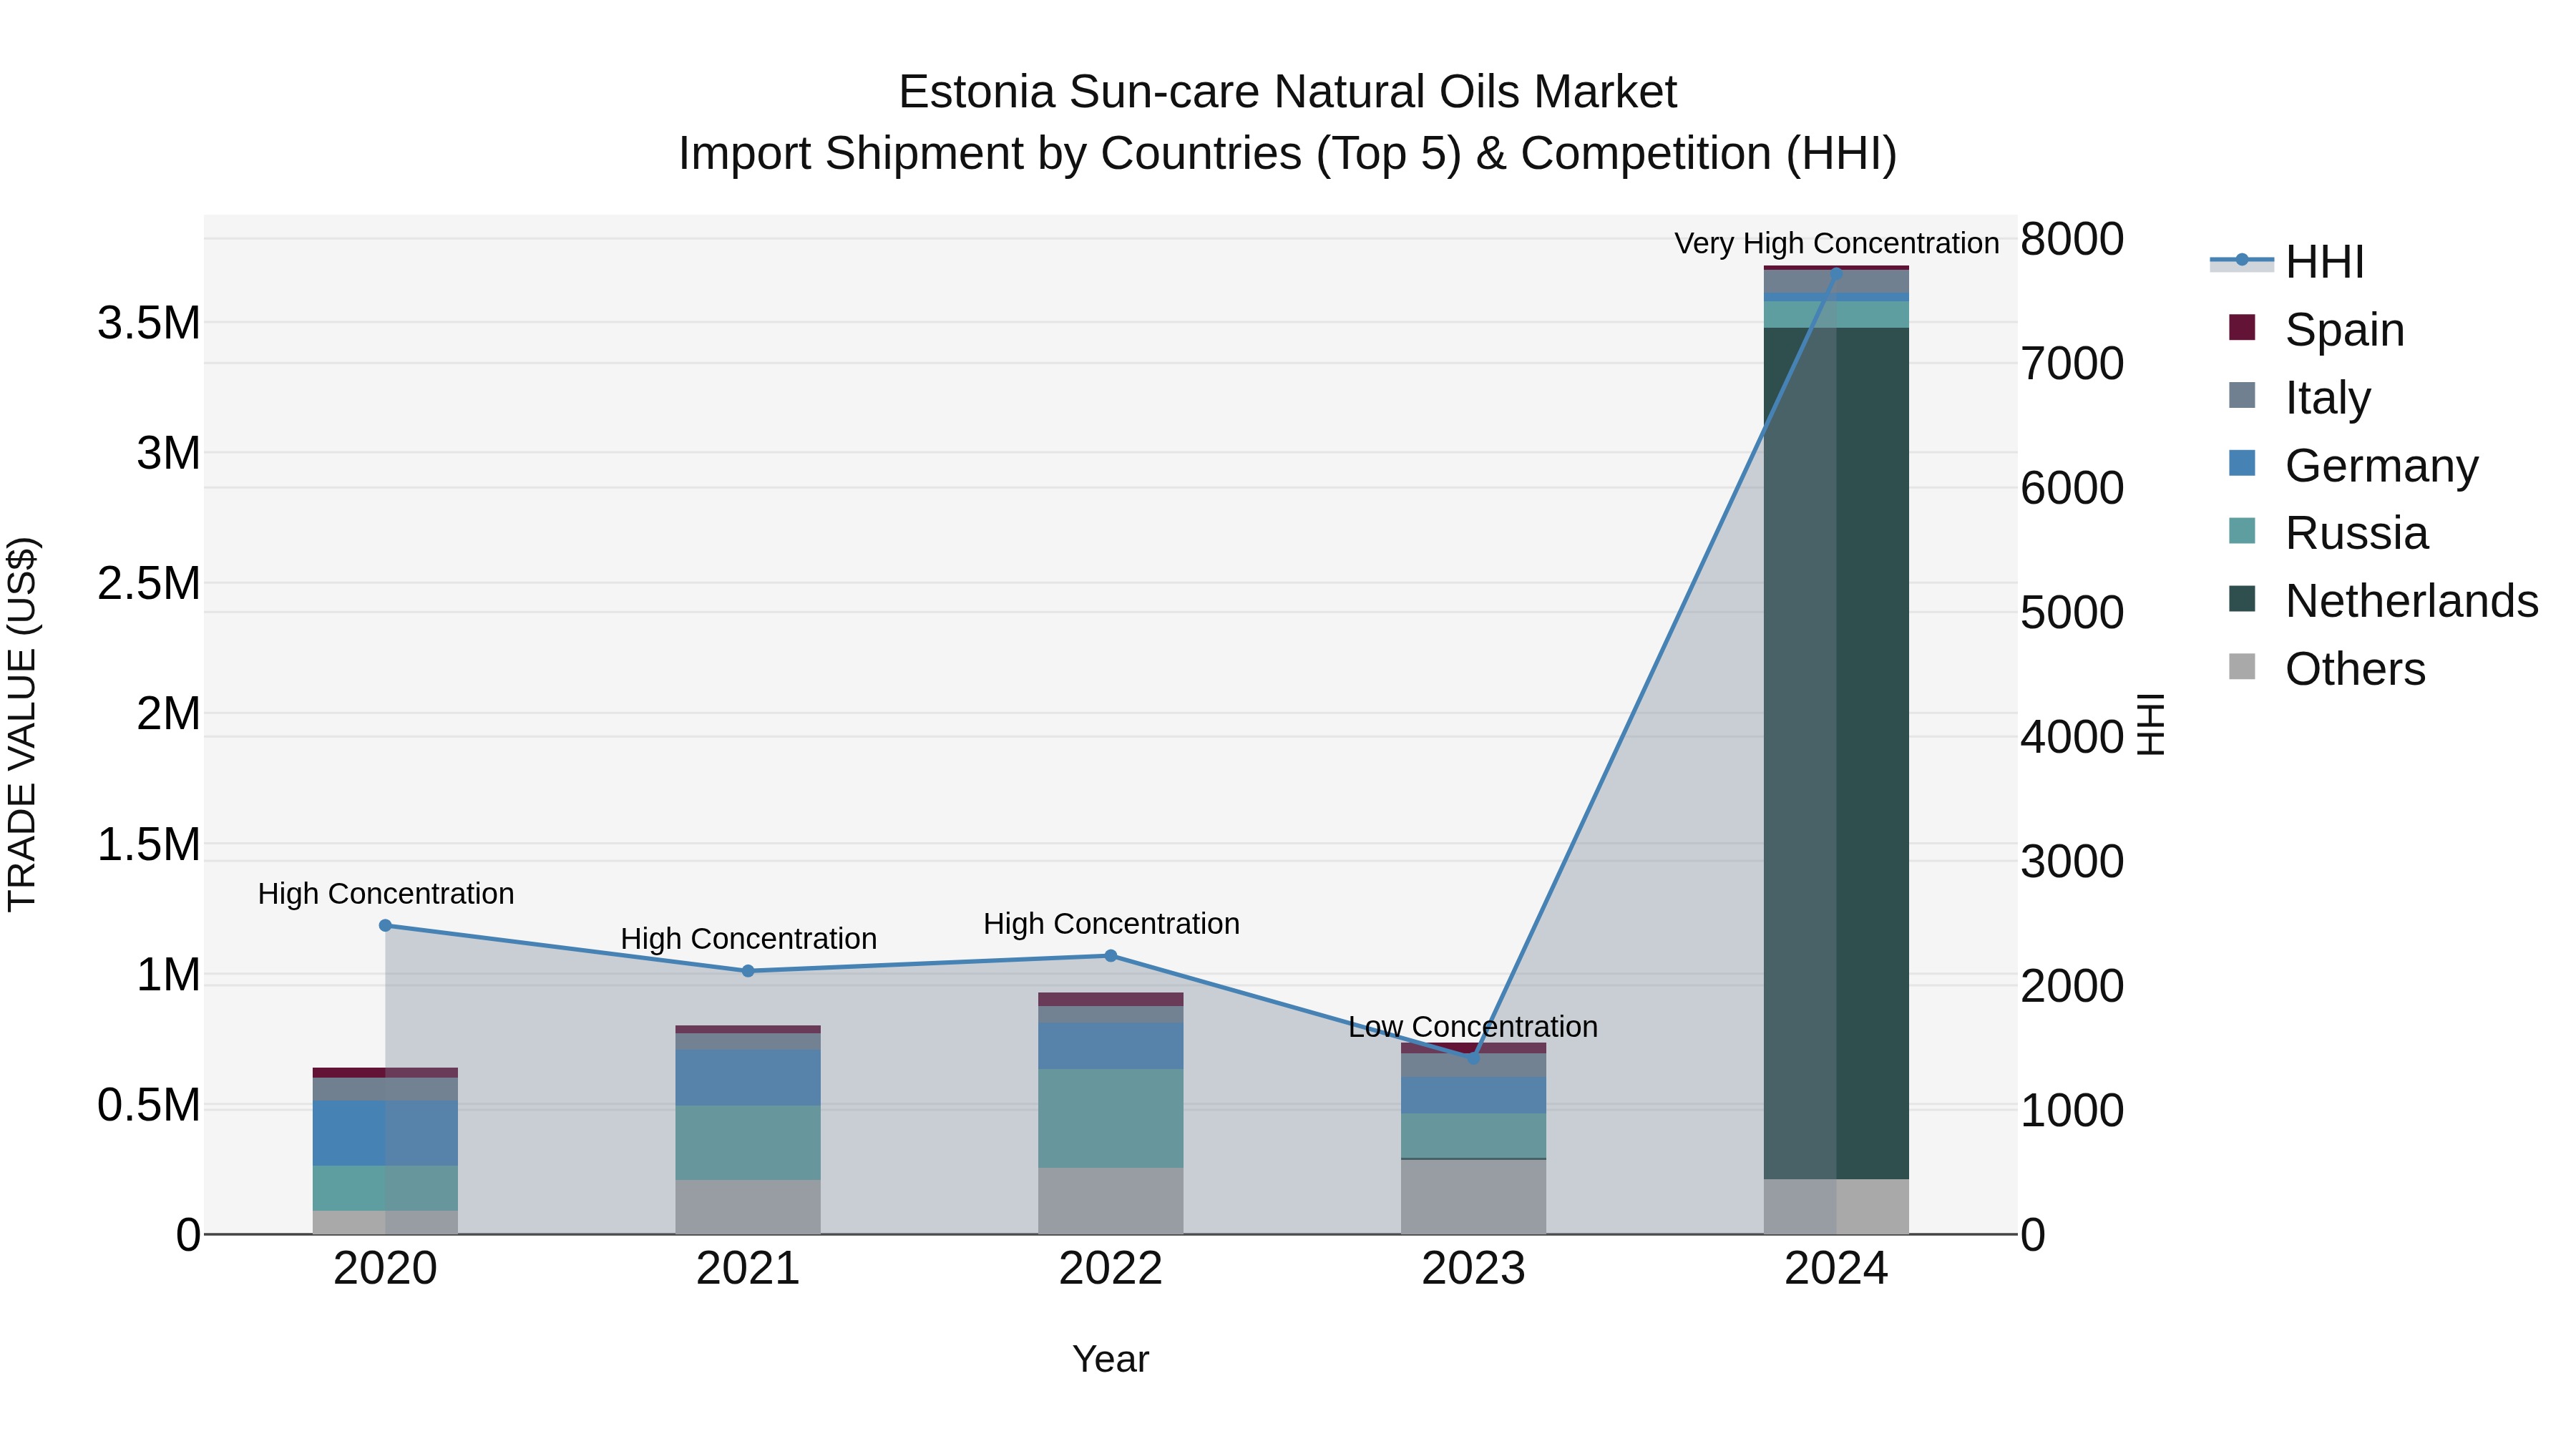
Task: Click the Russia segment in the 2020 bar
Action: 385,1188
